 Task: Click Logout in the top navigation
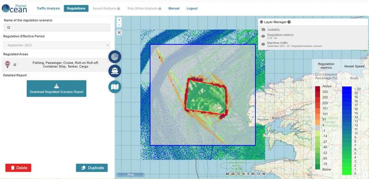[192, 8]
